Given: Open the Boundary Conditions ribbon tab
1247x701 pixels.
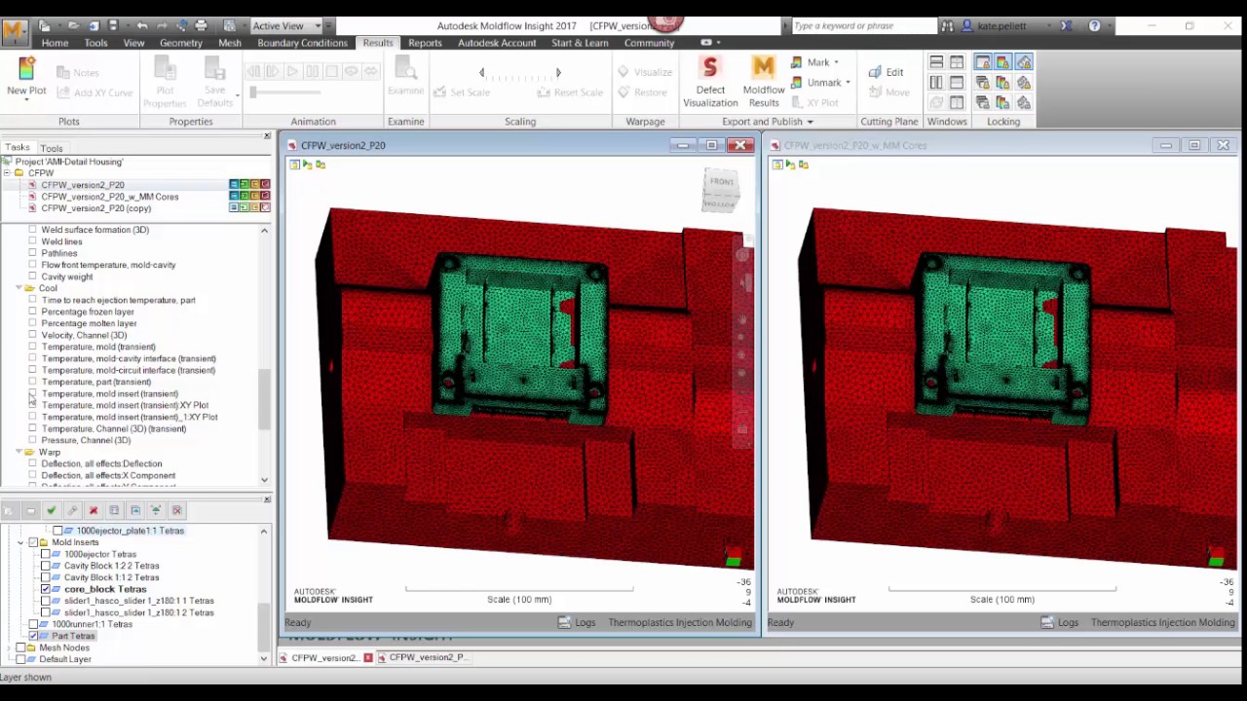Looking at the screenshot, I should [x=302, y=43].
